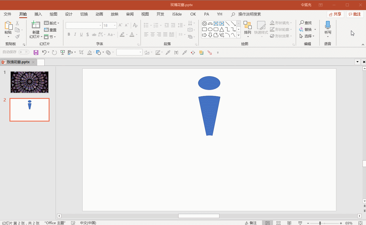This screenshot has width=366, height=225.
Task: Align text right in paragraph group
Action: (x=159, y=34)
